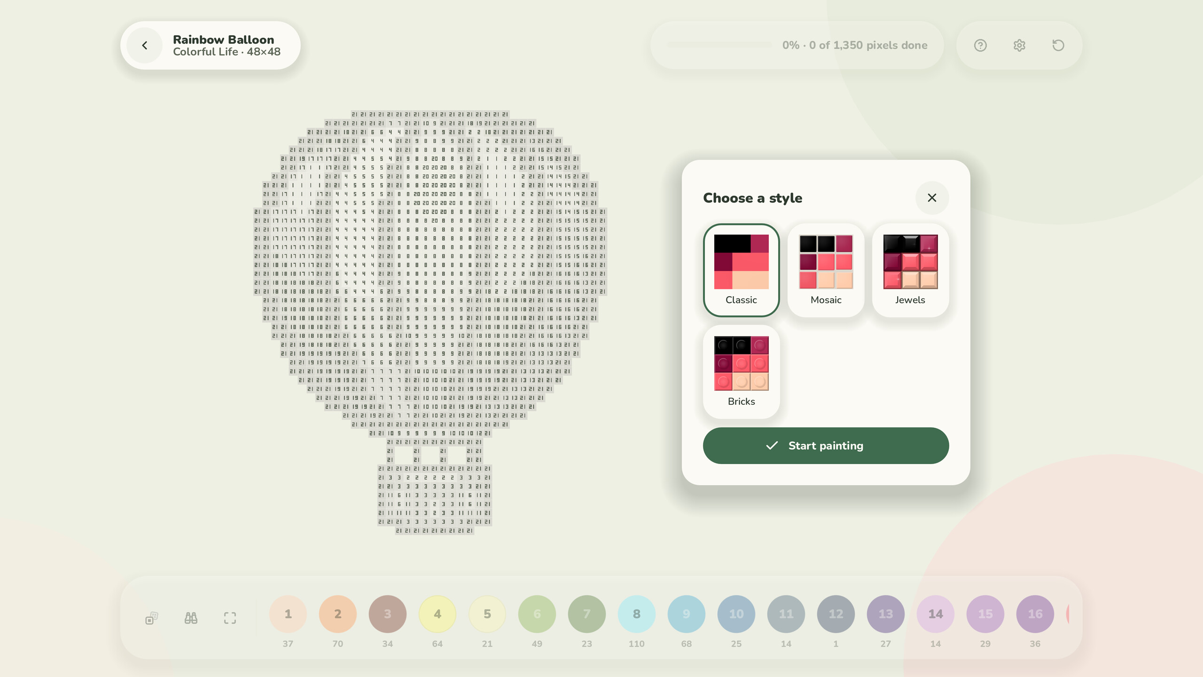Click the progress bar showing 0%
Image resolution: width=1203 pixels, height=677 pixels.
pos(719,45)
